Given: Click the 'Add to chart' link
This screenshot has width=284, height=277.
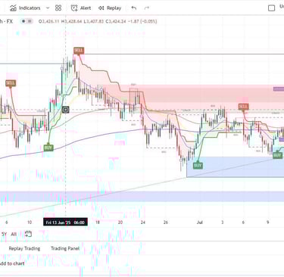Looking at the screenshot, I should pyautogui.click(x=12, y=263).
